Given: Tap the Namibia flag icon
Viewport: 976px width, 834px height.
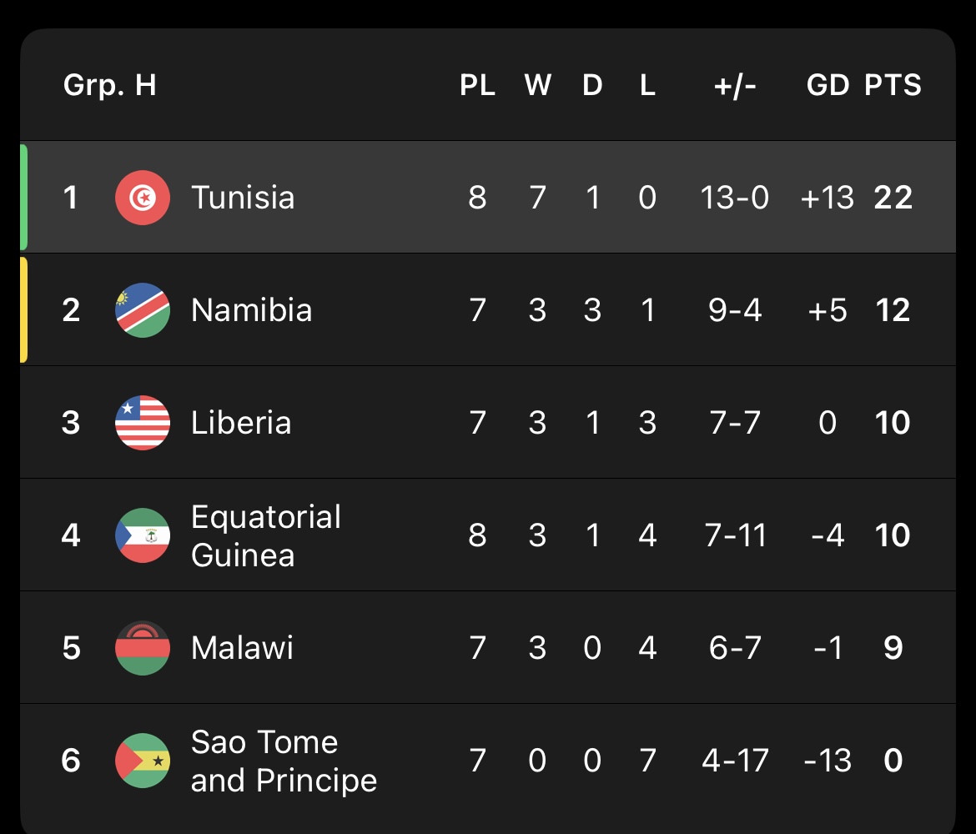Looking at the screenshot, I should click(x=143, y=310).
